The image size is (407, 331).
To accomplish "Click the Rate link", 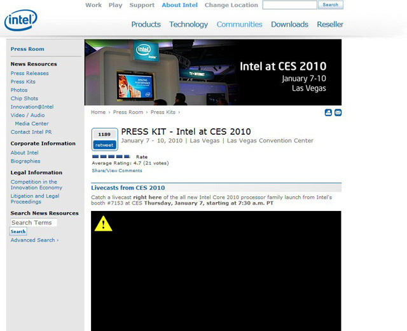I will click(142, 157).
